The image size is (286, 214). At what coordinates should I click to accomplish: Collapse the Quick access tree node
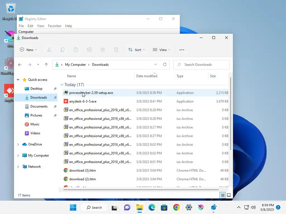tap(18, 79)
